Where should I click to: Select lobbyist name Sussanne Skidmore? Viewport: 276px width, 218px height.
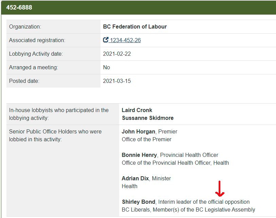coord(148,118)
